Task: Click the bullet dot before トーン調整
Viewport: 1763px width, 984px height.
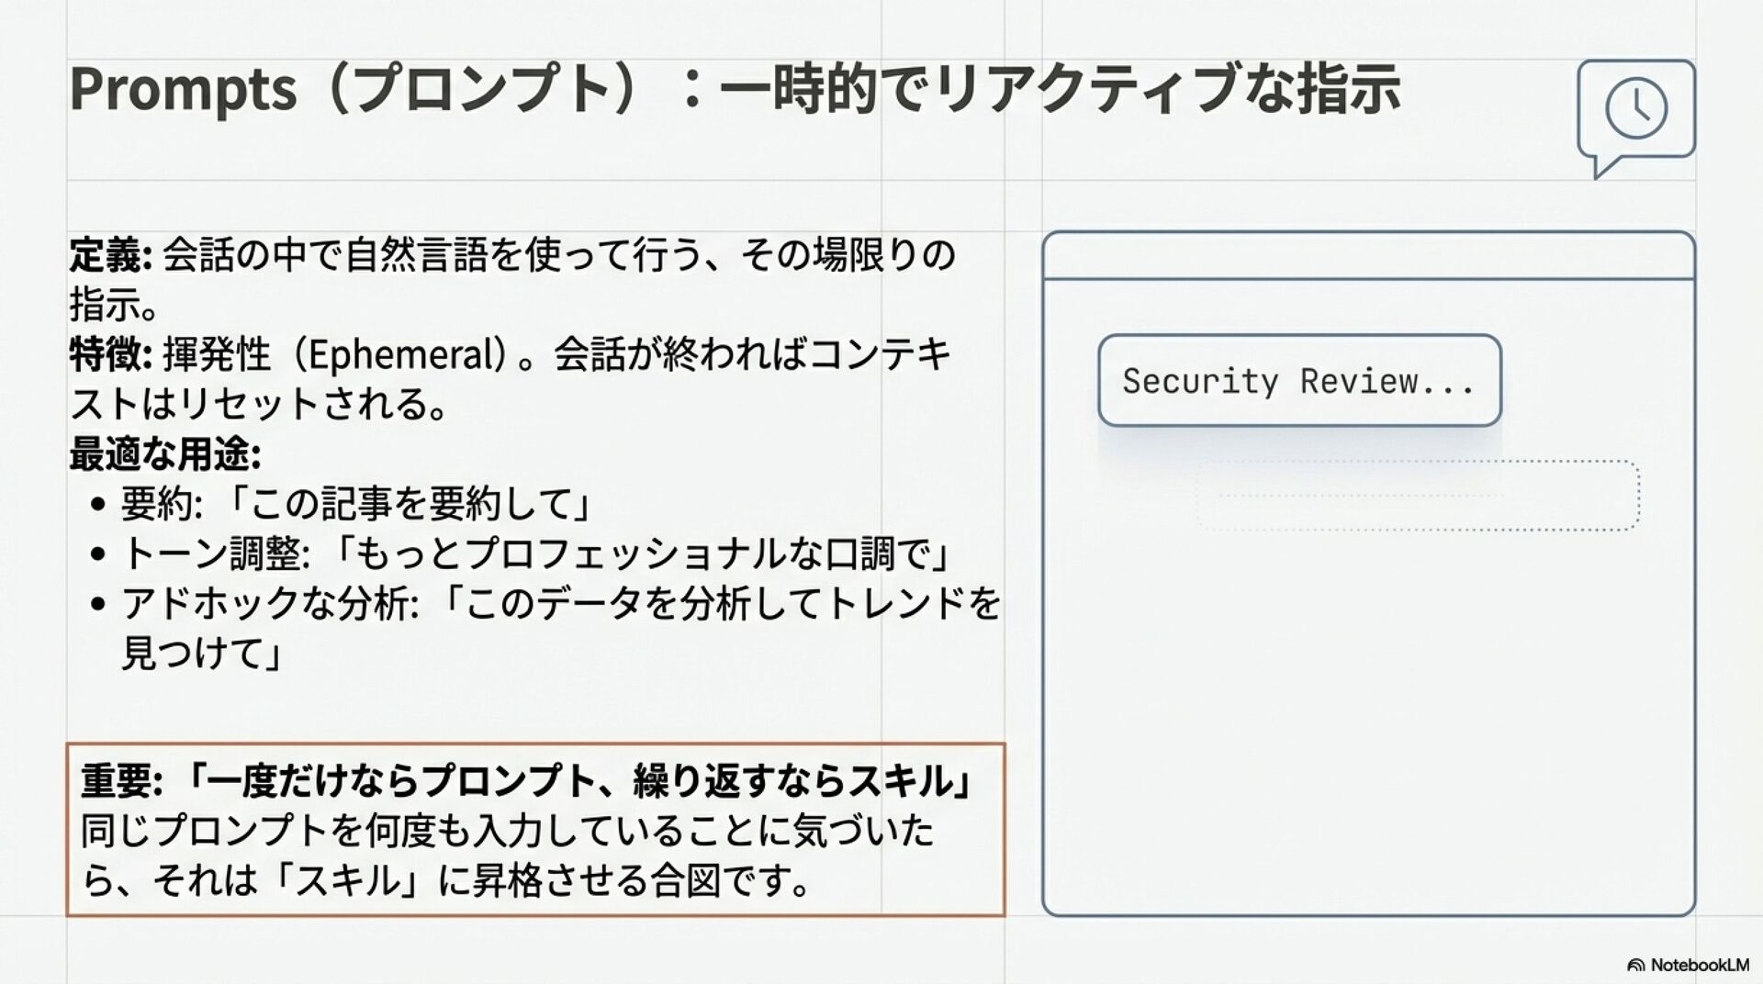Action: [99, 553]
